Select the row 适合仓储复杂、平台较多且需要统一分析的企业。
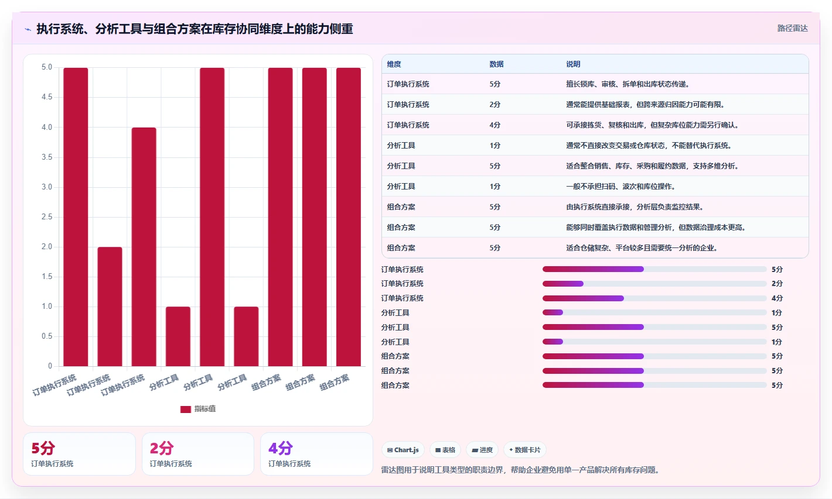Image resolution: width=832 pixels, height=499 pixels. [x=595, y=248]
